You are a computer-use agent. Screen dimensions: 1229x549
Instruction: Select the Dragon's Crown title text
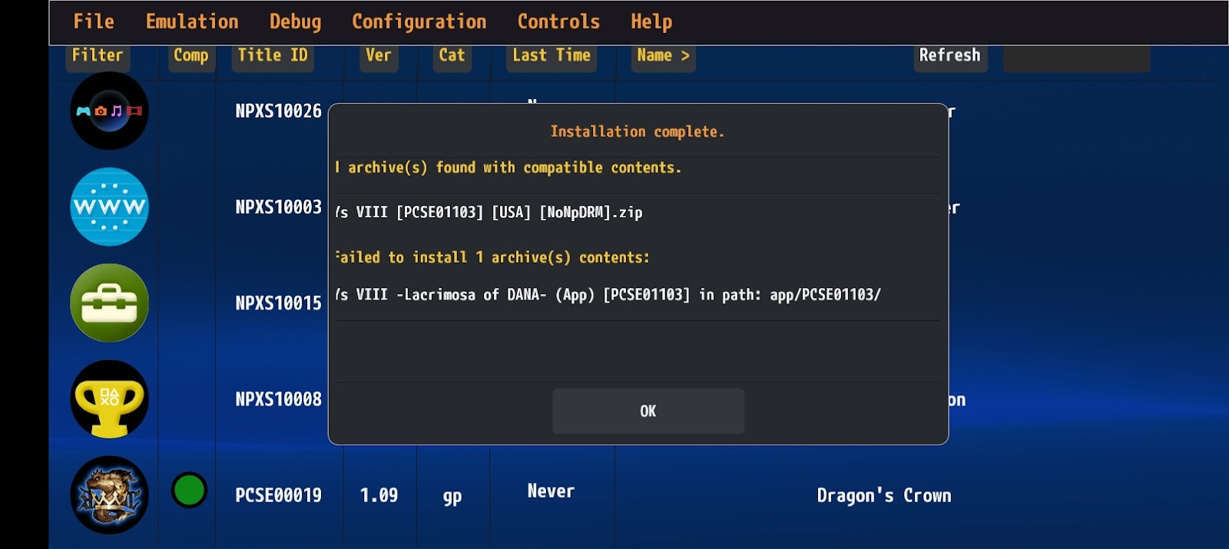(x=883, y=496)
